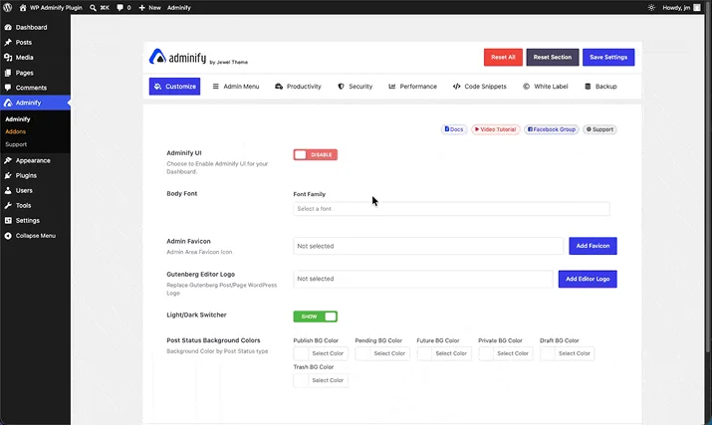Click the Save Settings button
The image size is (712, 425).
[608, 57]
